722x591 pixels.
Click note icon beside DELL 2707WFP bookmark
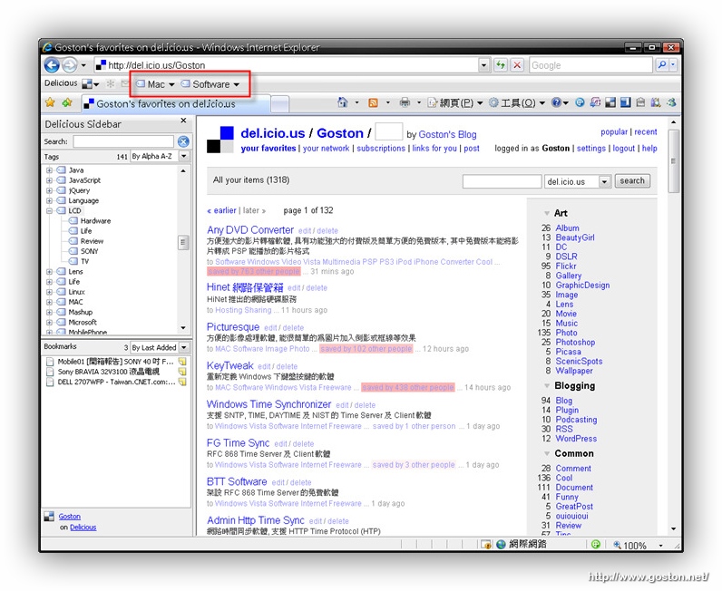182,382
